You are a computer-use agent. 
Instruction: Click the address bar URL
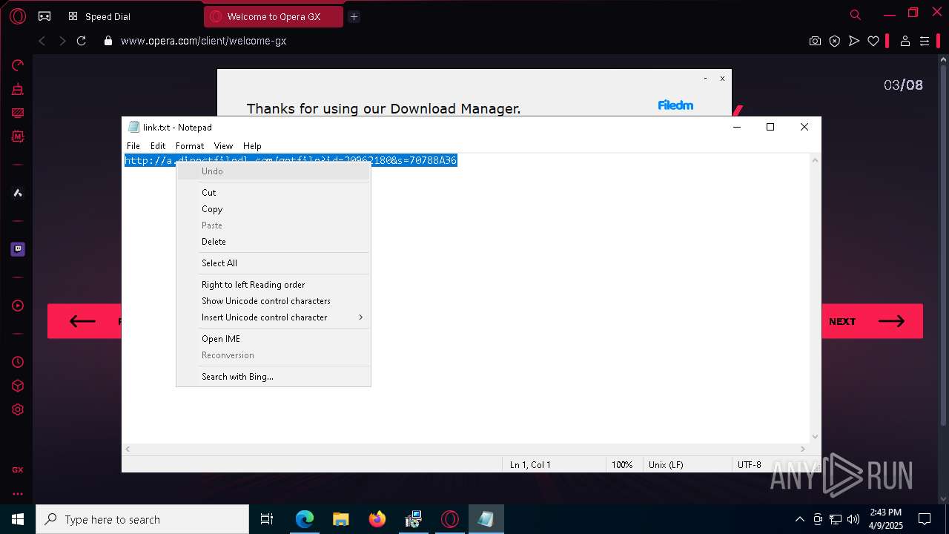203,41
